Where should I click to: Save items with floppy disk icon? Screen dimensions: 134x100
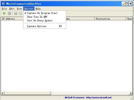[x=16, y=13]
